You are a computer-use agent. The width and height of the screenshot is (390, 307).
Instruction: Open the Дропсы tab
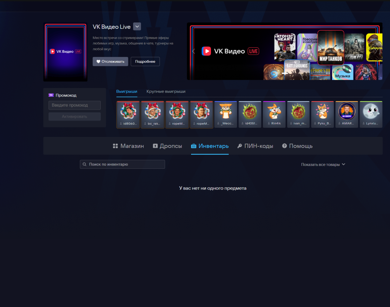[167, 146]
